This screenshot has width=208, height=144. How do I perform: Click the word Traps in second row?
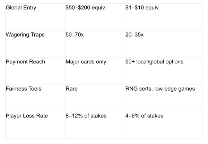click(37, 35)
